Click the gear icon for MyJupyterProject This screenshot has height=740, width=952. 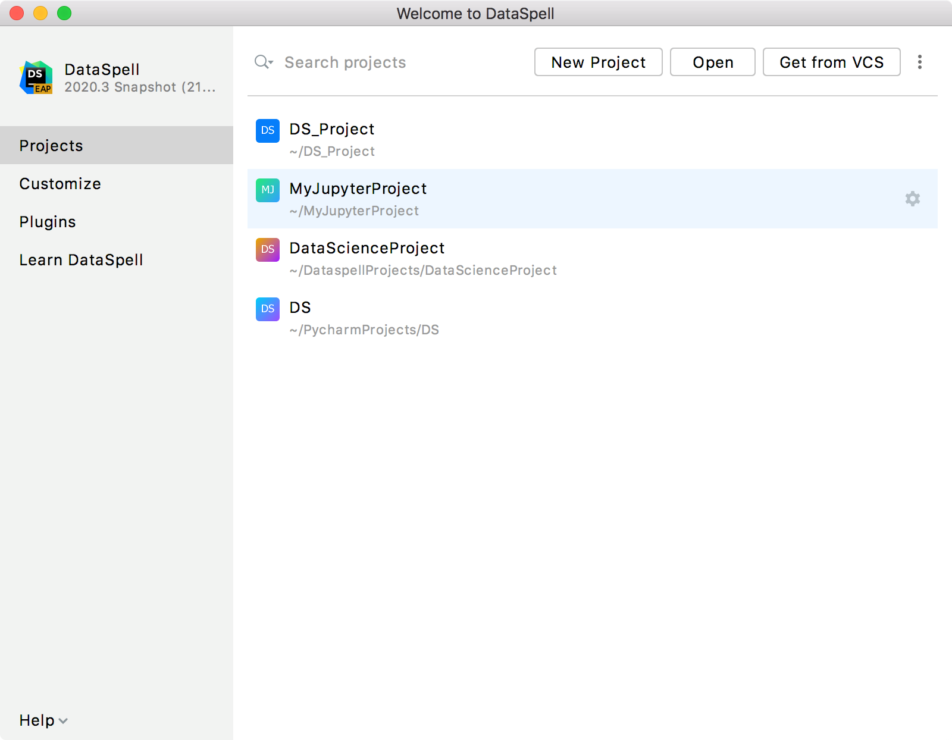[x=912, y=199]
